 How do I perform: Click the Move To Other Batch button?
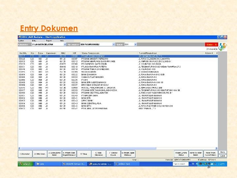(196, 154)
